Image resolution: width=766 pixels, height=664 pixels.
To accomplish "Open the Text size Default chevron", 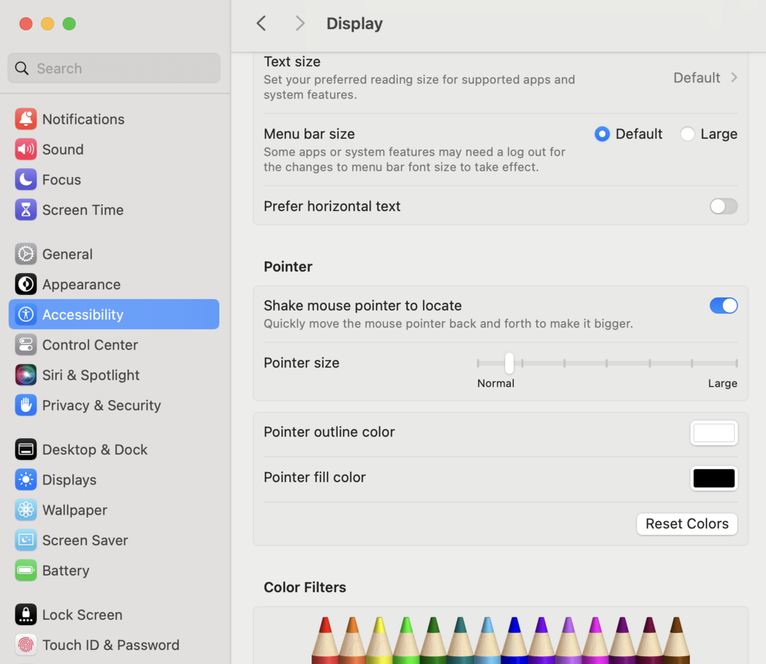I will point(734,78).
